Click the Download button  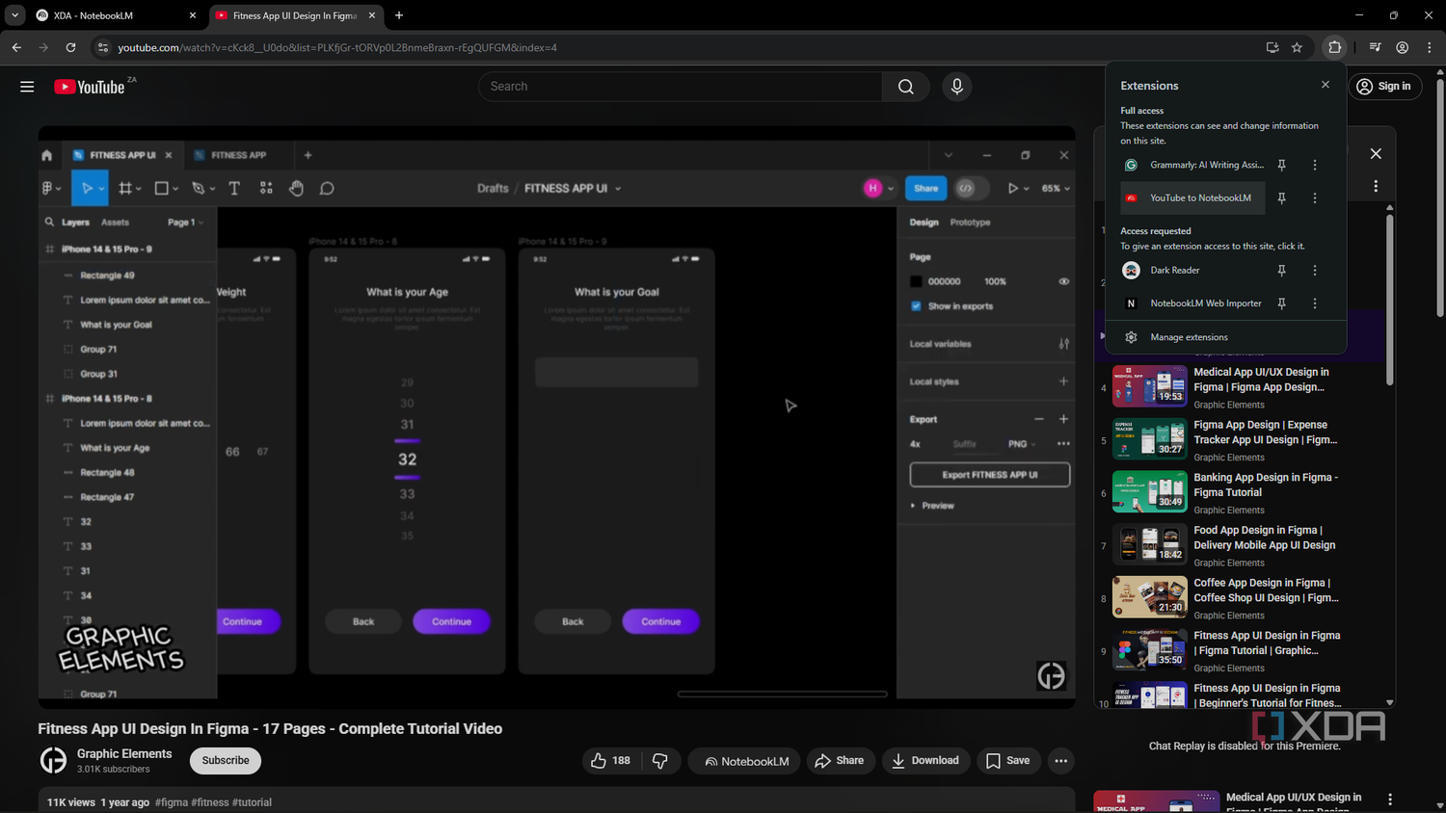pyautogui.click(x=925, y=761)
